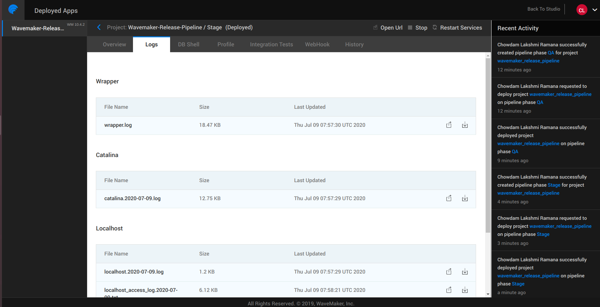The height and width of the screenshot is (307, 600).
Task: Download the localhost_access_log file
Action: tap(465, 290)
